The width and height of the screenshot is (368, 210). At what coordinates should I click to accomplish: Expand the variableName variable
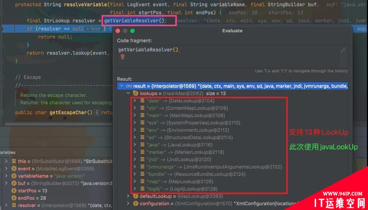point(6,176)
